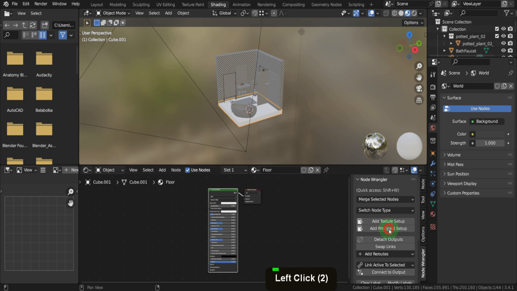This screenshot has height=291, width=517.
Task: Click the filter funnel icon in file browser
Action: (x=63, y=35)
